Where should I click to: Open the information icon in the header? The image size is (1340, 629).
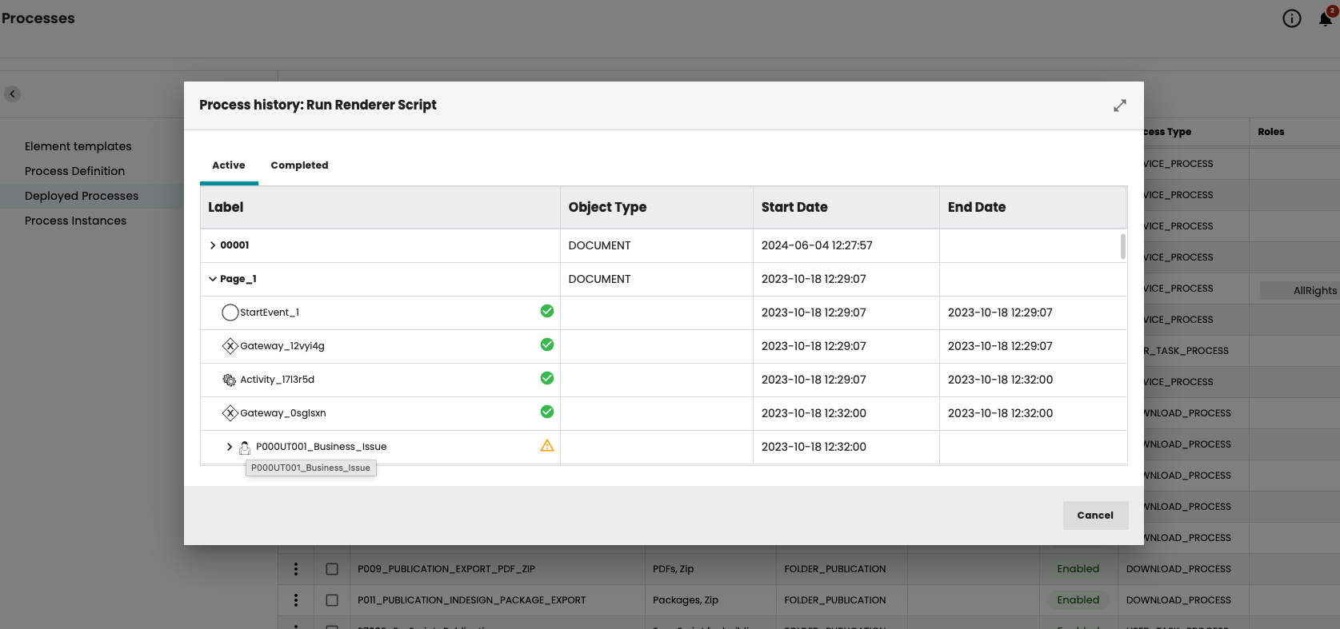[1291, 18]
